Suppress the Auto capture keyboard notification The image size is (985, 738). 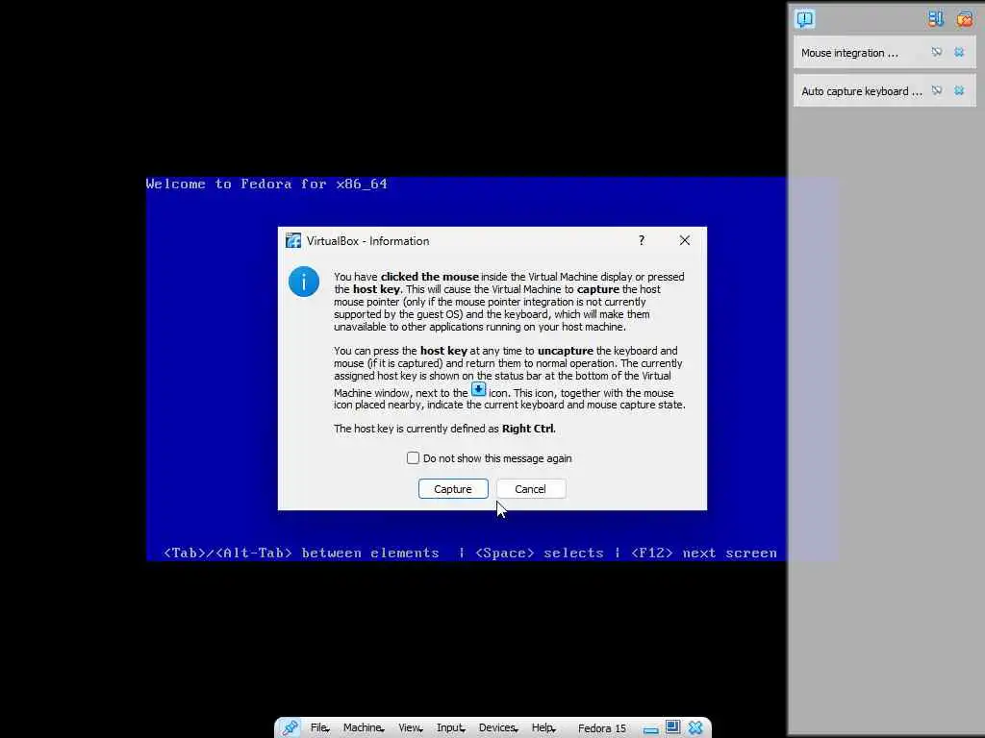point(937,90)
